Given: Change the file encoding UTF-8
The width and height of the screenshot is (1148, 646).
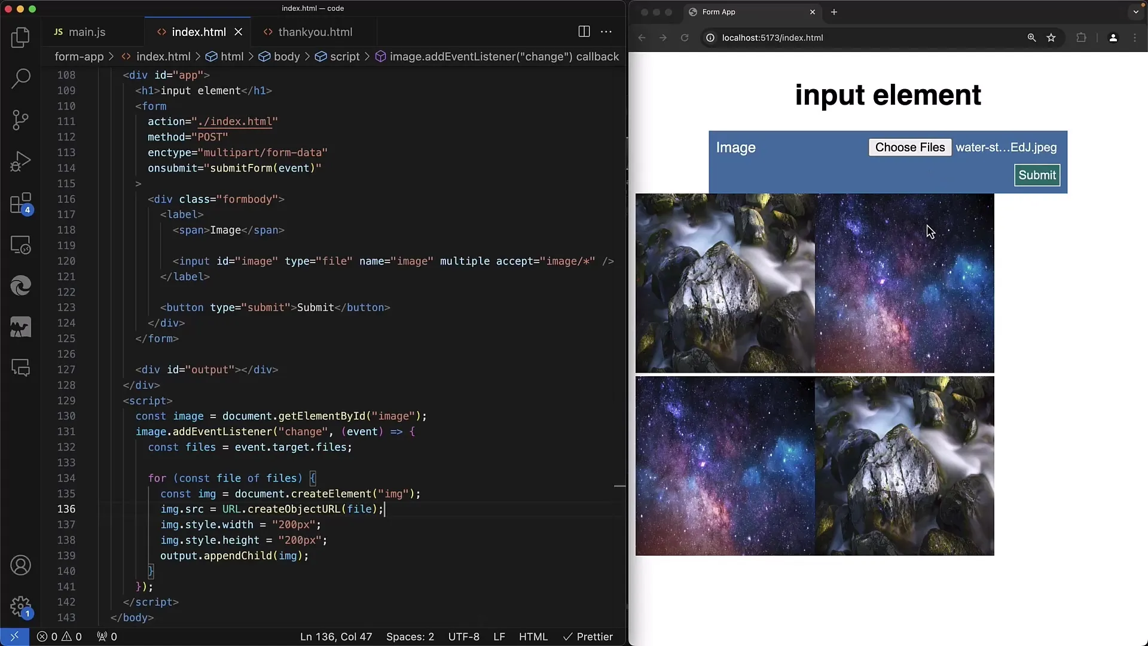Looking at the screenshot, I should click(464, 636).
